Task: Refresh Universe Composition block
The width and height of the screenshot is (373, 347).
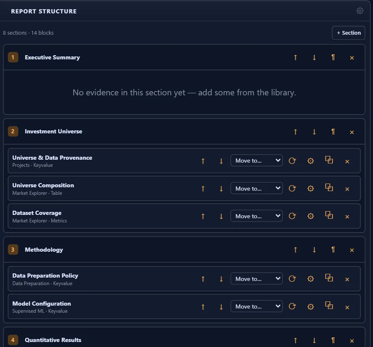Action: point(292,189)
